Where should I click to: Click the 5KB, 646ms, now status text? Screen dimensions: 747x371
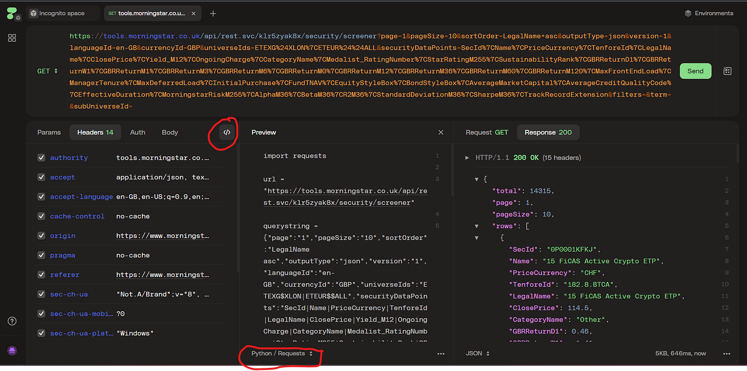(x=680, y=353)
